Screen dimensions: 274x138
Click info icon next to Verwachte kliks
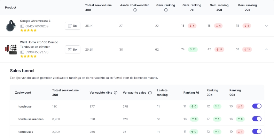point(116,93)
